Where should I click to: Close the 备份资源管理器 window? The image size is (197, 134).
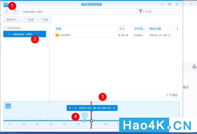[177, 4]
